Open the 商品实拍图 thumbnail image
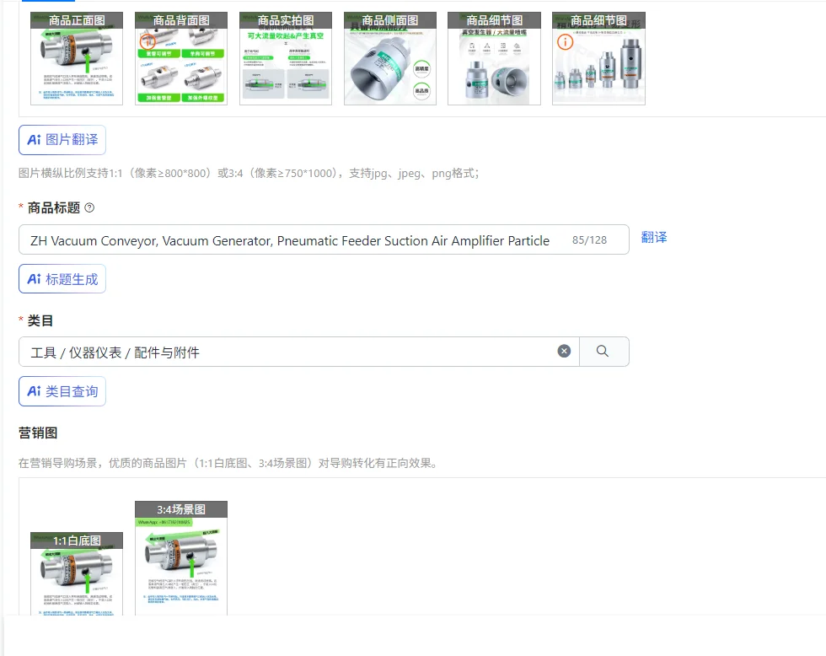 click(x=285, y=57)
